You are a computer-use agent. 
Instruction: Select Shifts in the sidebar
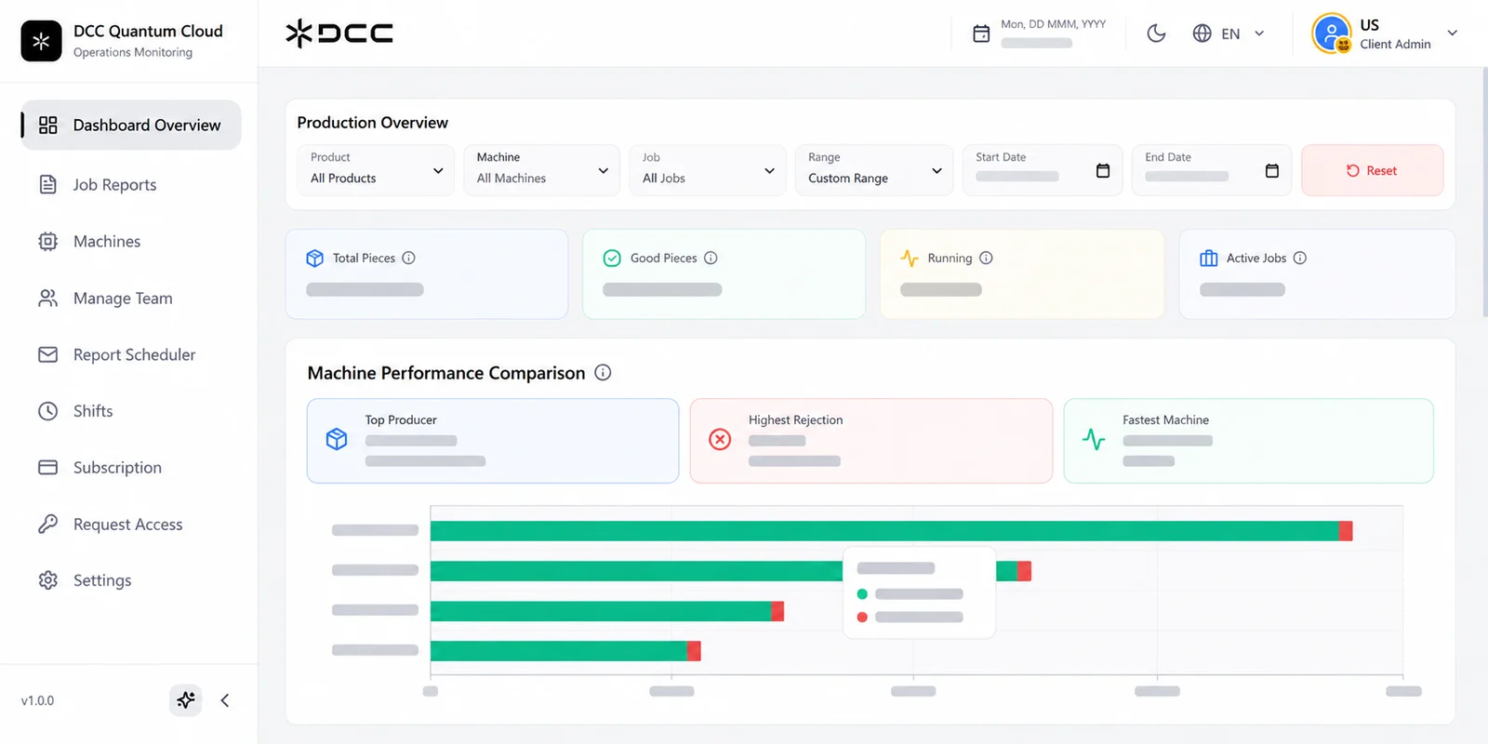[x=131, y=411]
